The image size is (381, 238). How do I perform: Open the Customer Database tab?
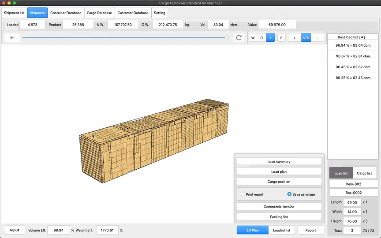point(133,13)
